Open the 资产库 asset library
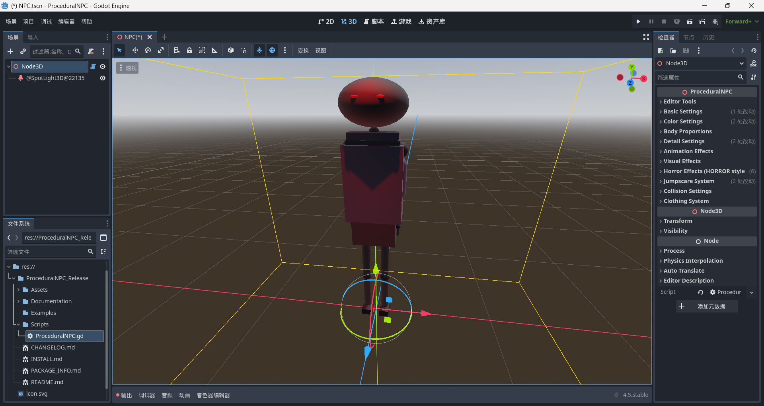 point(432,21)
